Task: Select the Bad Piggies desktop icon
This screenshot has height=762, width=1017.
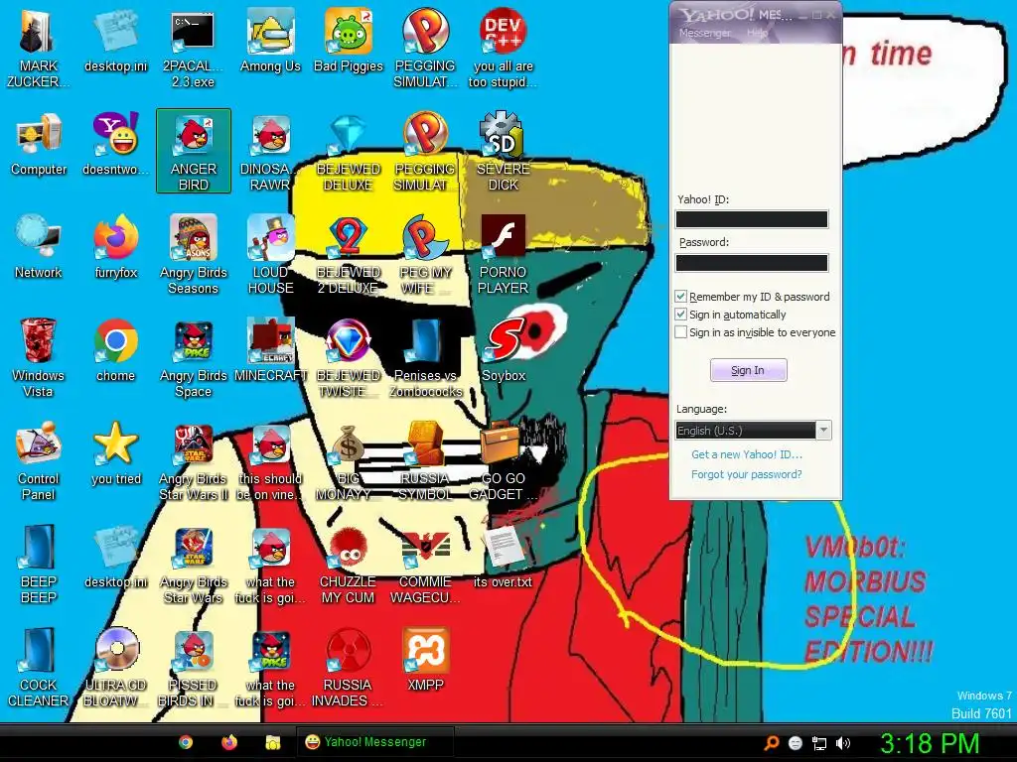Action: (349, 40)
